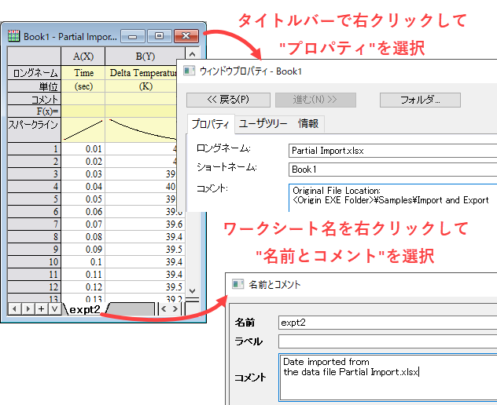This screenshot has height=405, width=497.
Task: Select the ロングネーム row header
Action: (x=35, y=73)
